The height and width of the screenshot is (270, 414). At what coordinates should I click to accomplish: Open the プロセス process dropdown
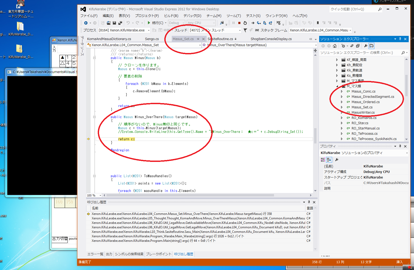coord(148,30)
